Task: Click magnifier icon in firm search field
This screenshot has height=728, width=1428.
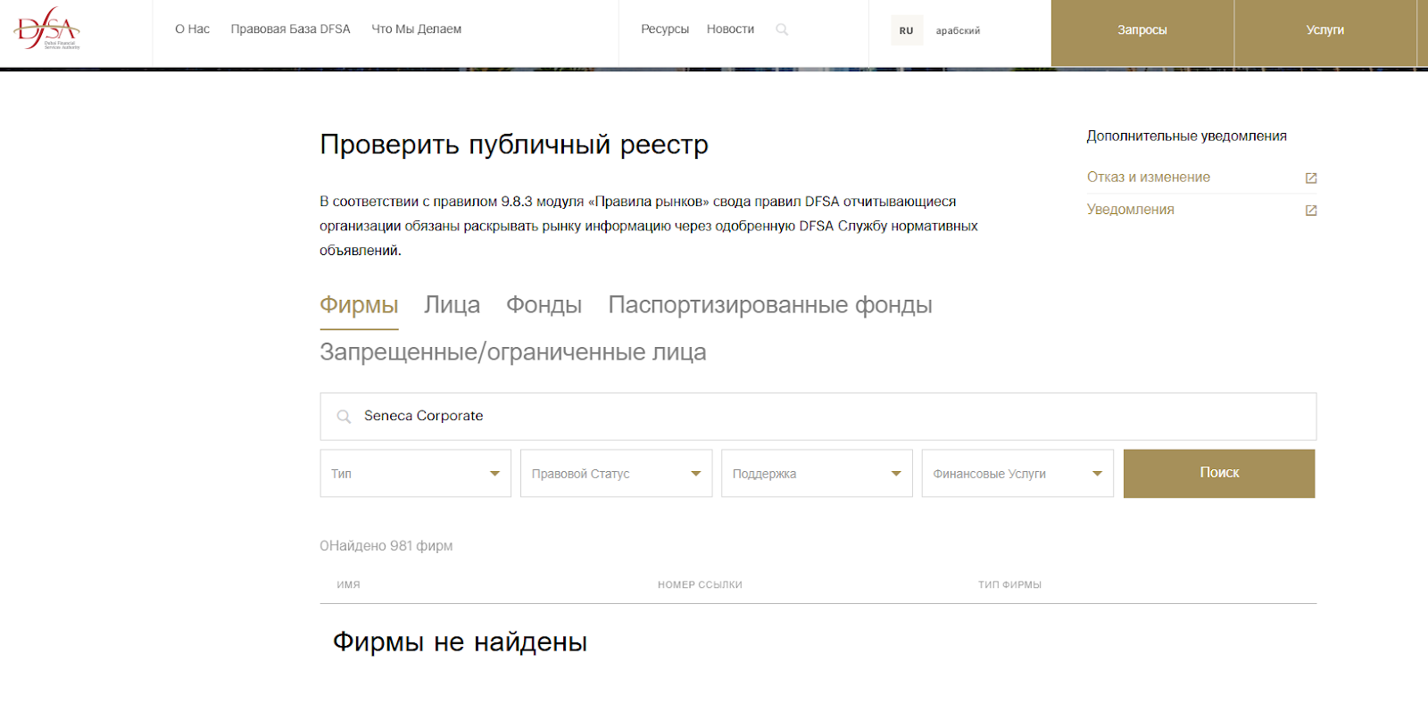Action: pyautogui.click(x=344, y=417)
